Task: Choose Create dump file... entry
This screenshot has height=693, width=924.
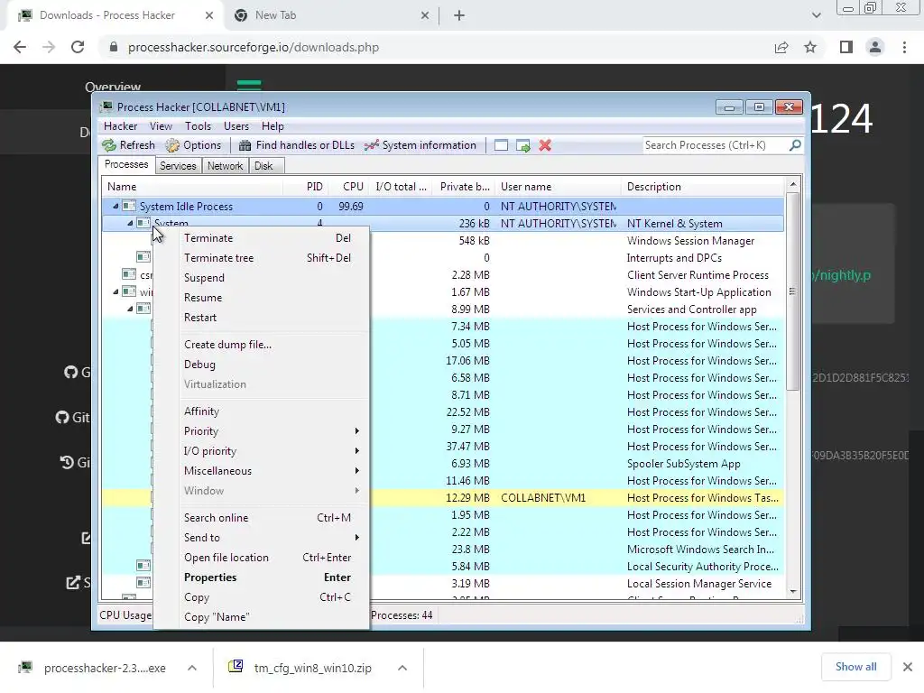Action: click(x=261, y=345)
